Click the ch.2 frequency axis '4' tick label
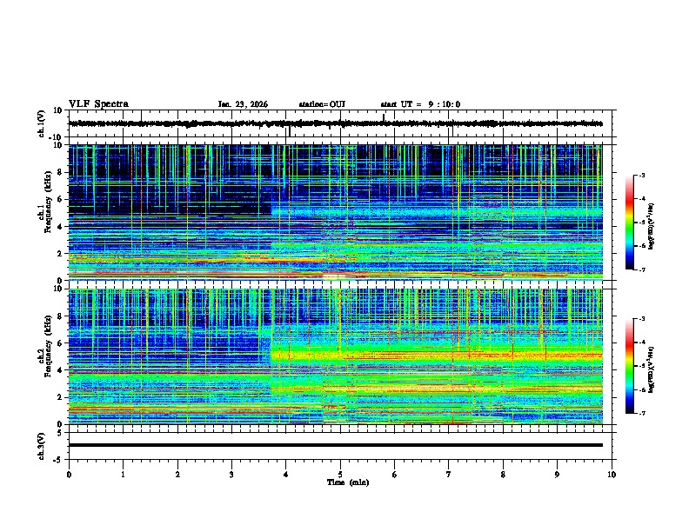689x532 pixels. [x=62, y=371]
